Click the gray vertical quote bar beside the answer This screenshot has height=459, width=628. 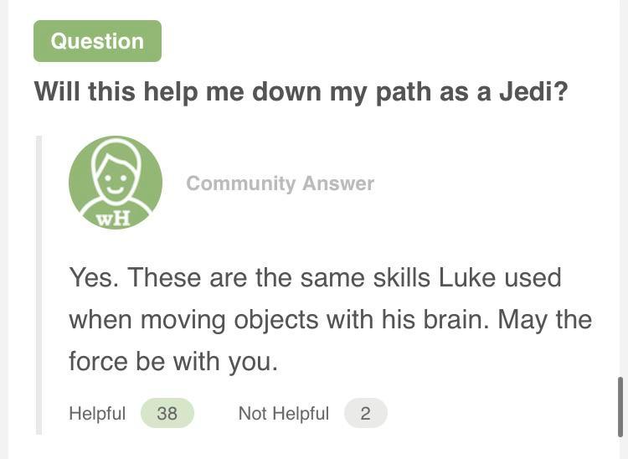pos(39,285)
